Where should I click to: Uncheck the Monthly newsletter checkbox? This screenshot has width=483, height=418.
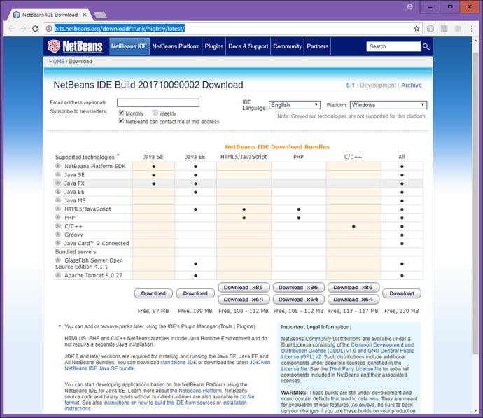click(121, 113)
